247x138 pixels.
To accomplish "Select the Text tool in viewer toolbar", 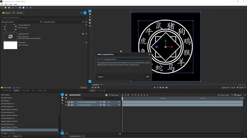I will coord(90,17).
